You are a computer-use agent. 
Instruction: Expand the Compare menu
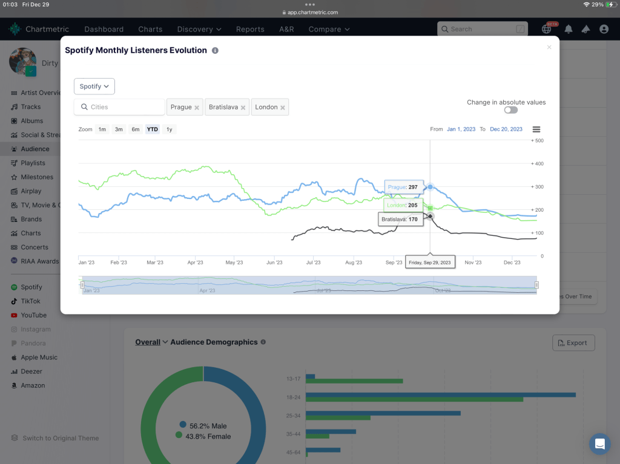coord(329,29)
